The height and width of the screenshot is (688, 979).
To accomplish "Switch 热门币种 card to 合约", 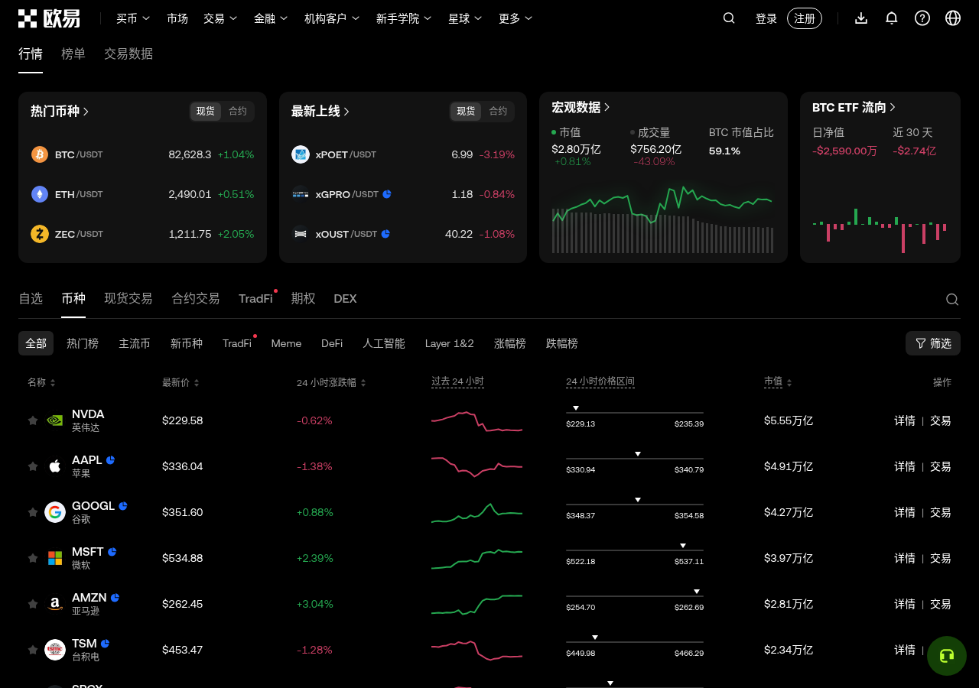I will 238,112.
